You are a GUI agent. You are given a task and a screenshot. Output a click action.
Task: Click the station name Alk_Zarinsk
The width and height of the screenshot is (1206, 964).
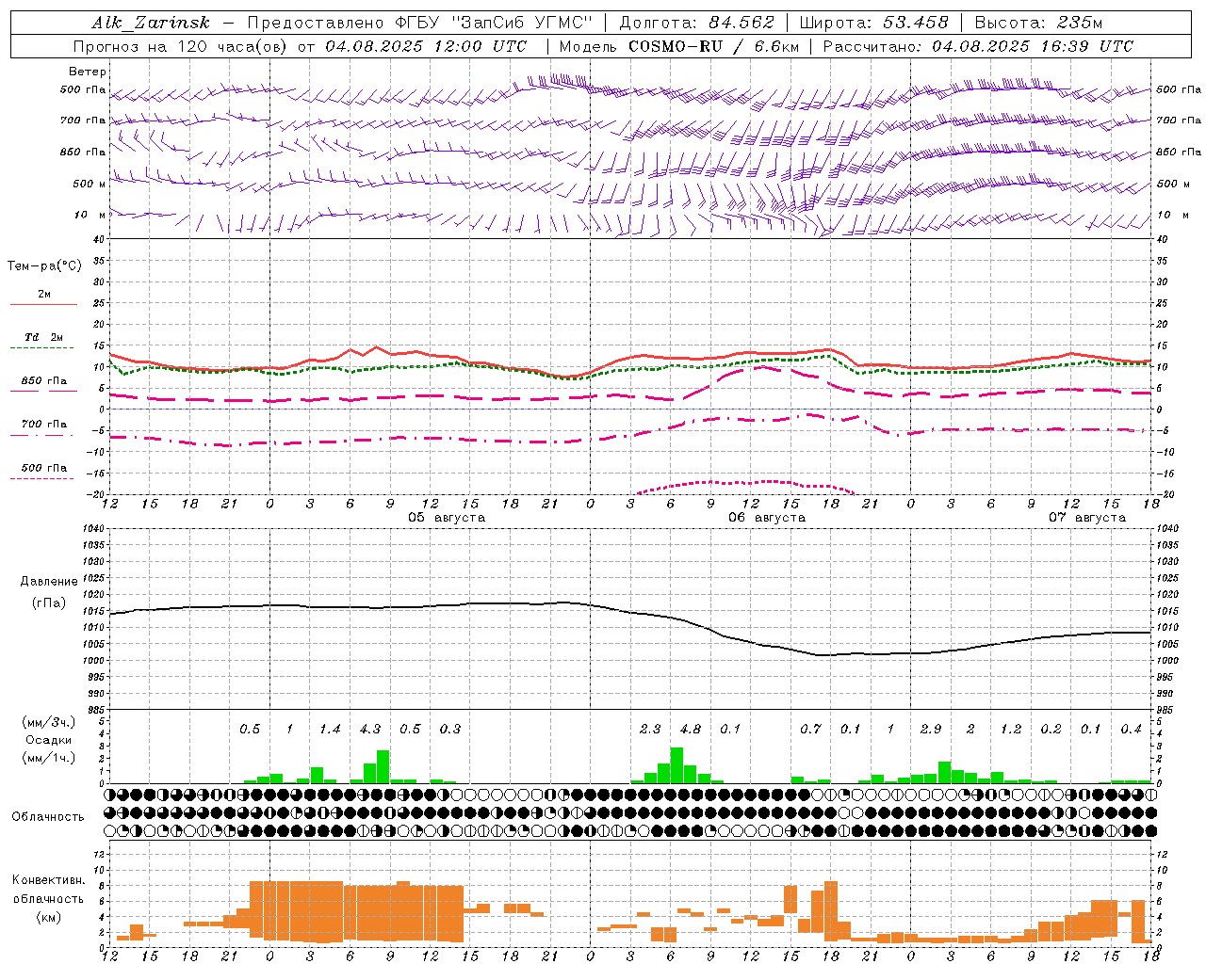click(150, 23)
